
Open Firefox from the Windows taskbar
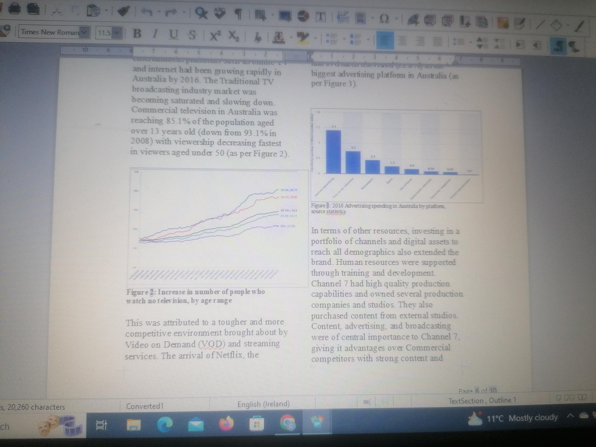[226, 424]
